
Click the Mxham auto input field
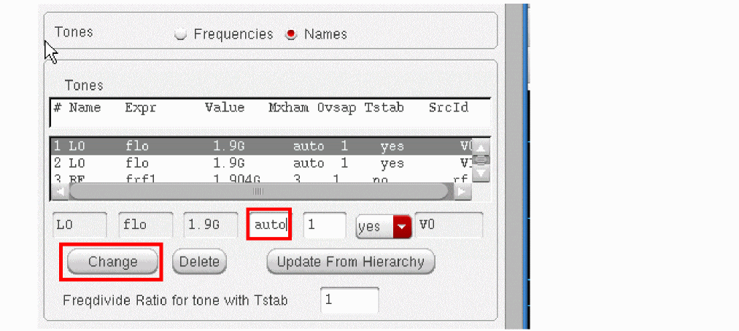[269, 226]
